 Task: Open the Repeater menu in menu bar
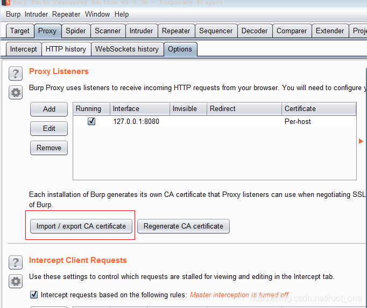(x=66, y=14)
